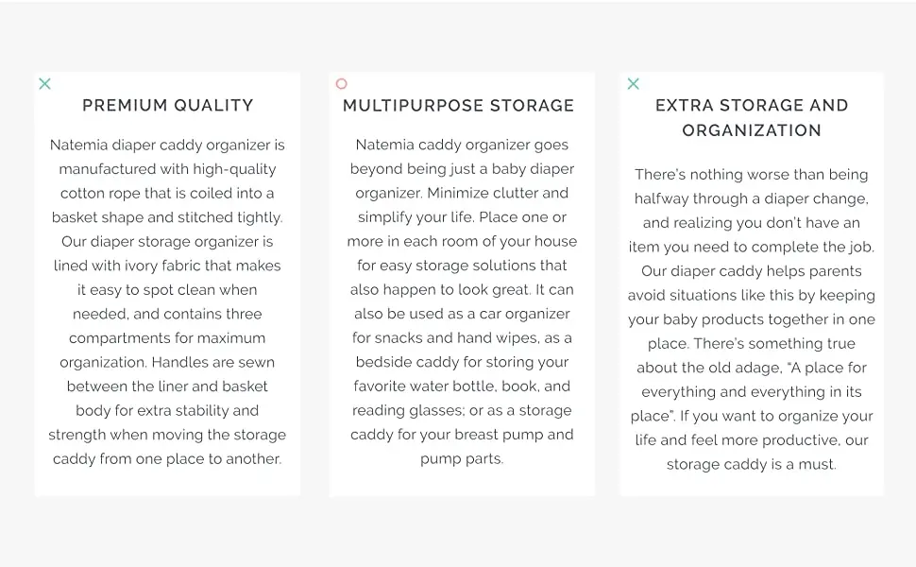Click the line 'Natemia diaper caddy organizer is'
This screenshot has height=567, width=916.
click(167, 145)
